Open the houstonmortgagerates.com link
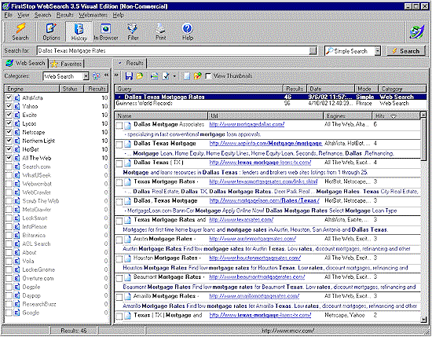This screenshot has height=337, width=432. (254, 258)
